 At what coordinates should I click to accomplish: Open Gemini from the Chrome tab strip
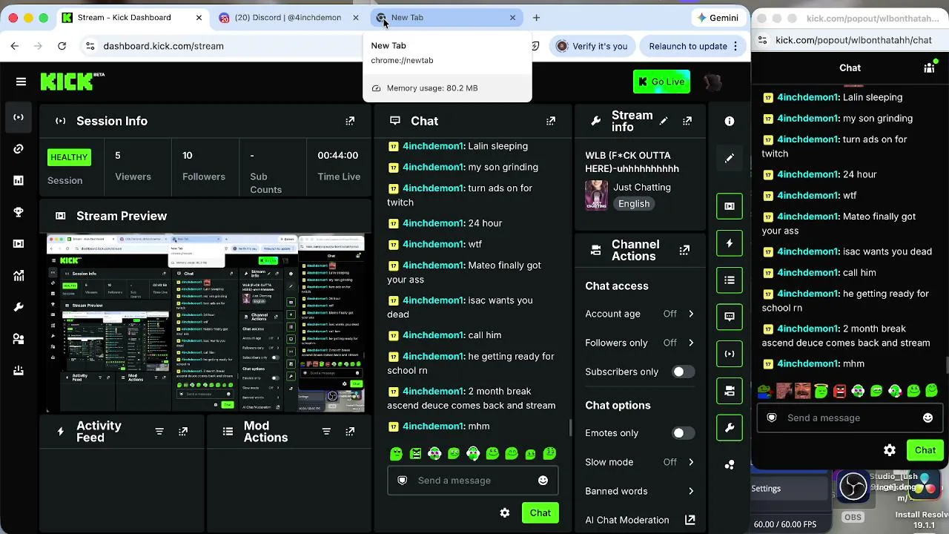pos(718,18)
